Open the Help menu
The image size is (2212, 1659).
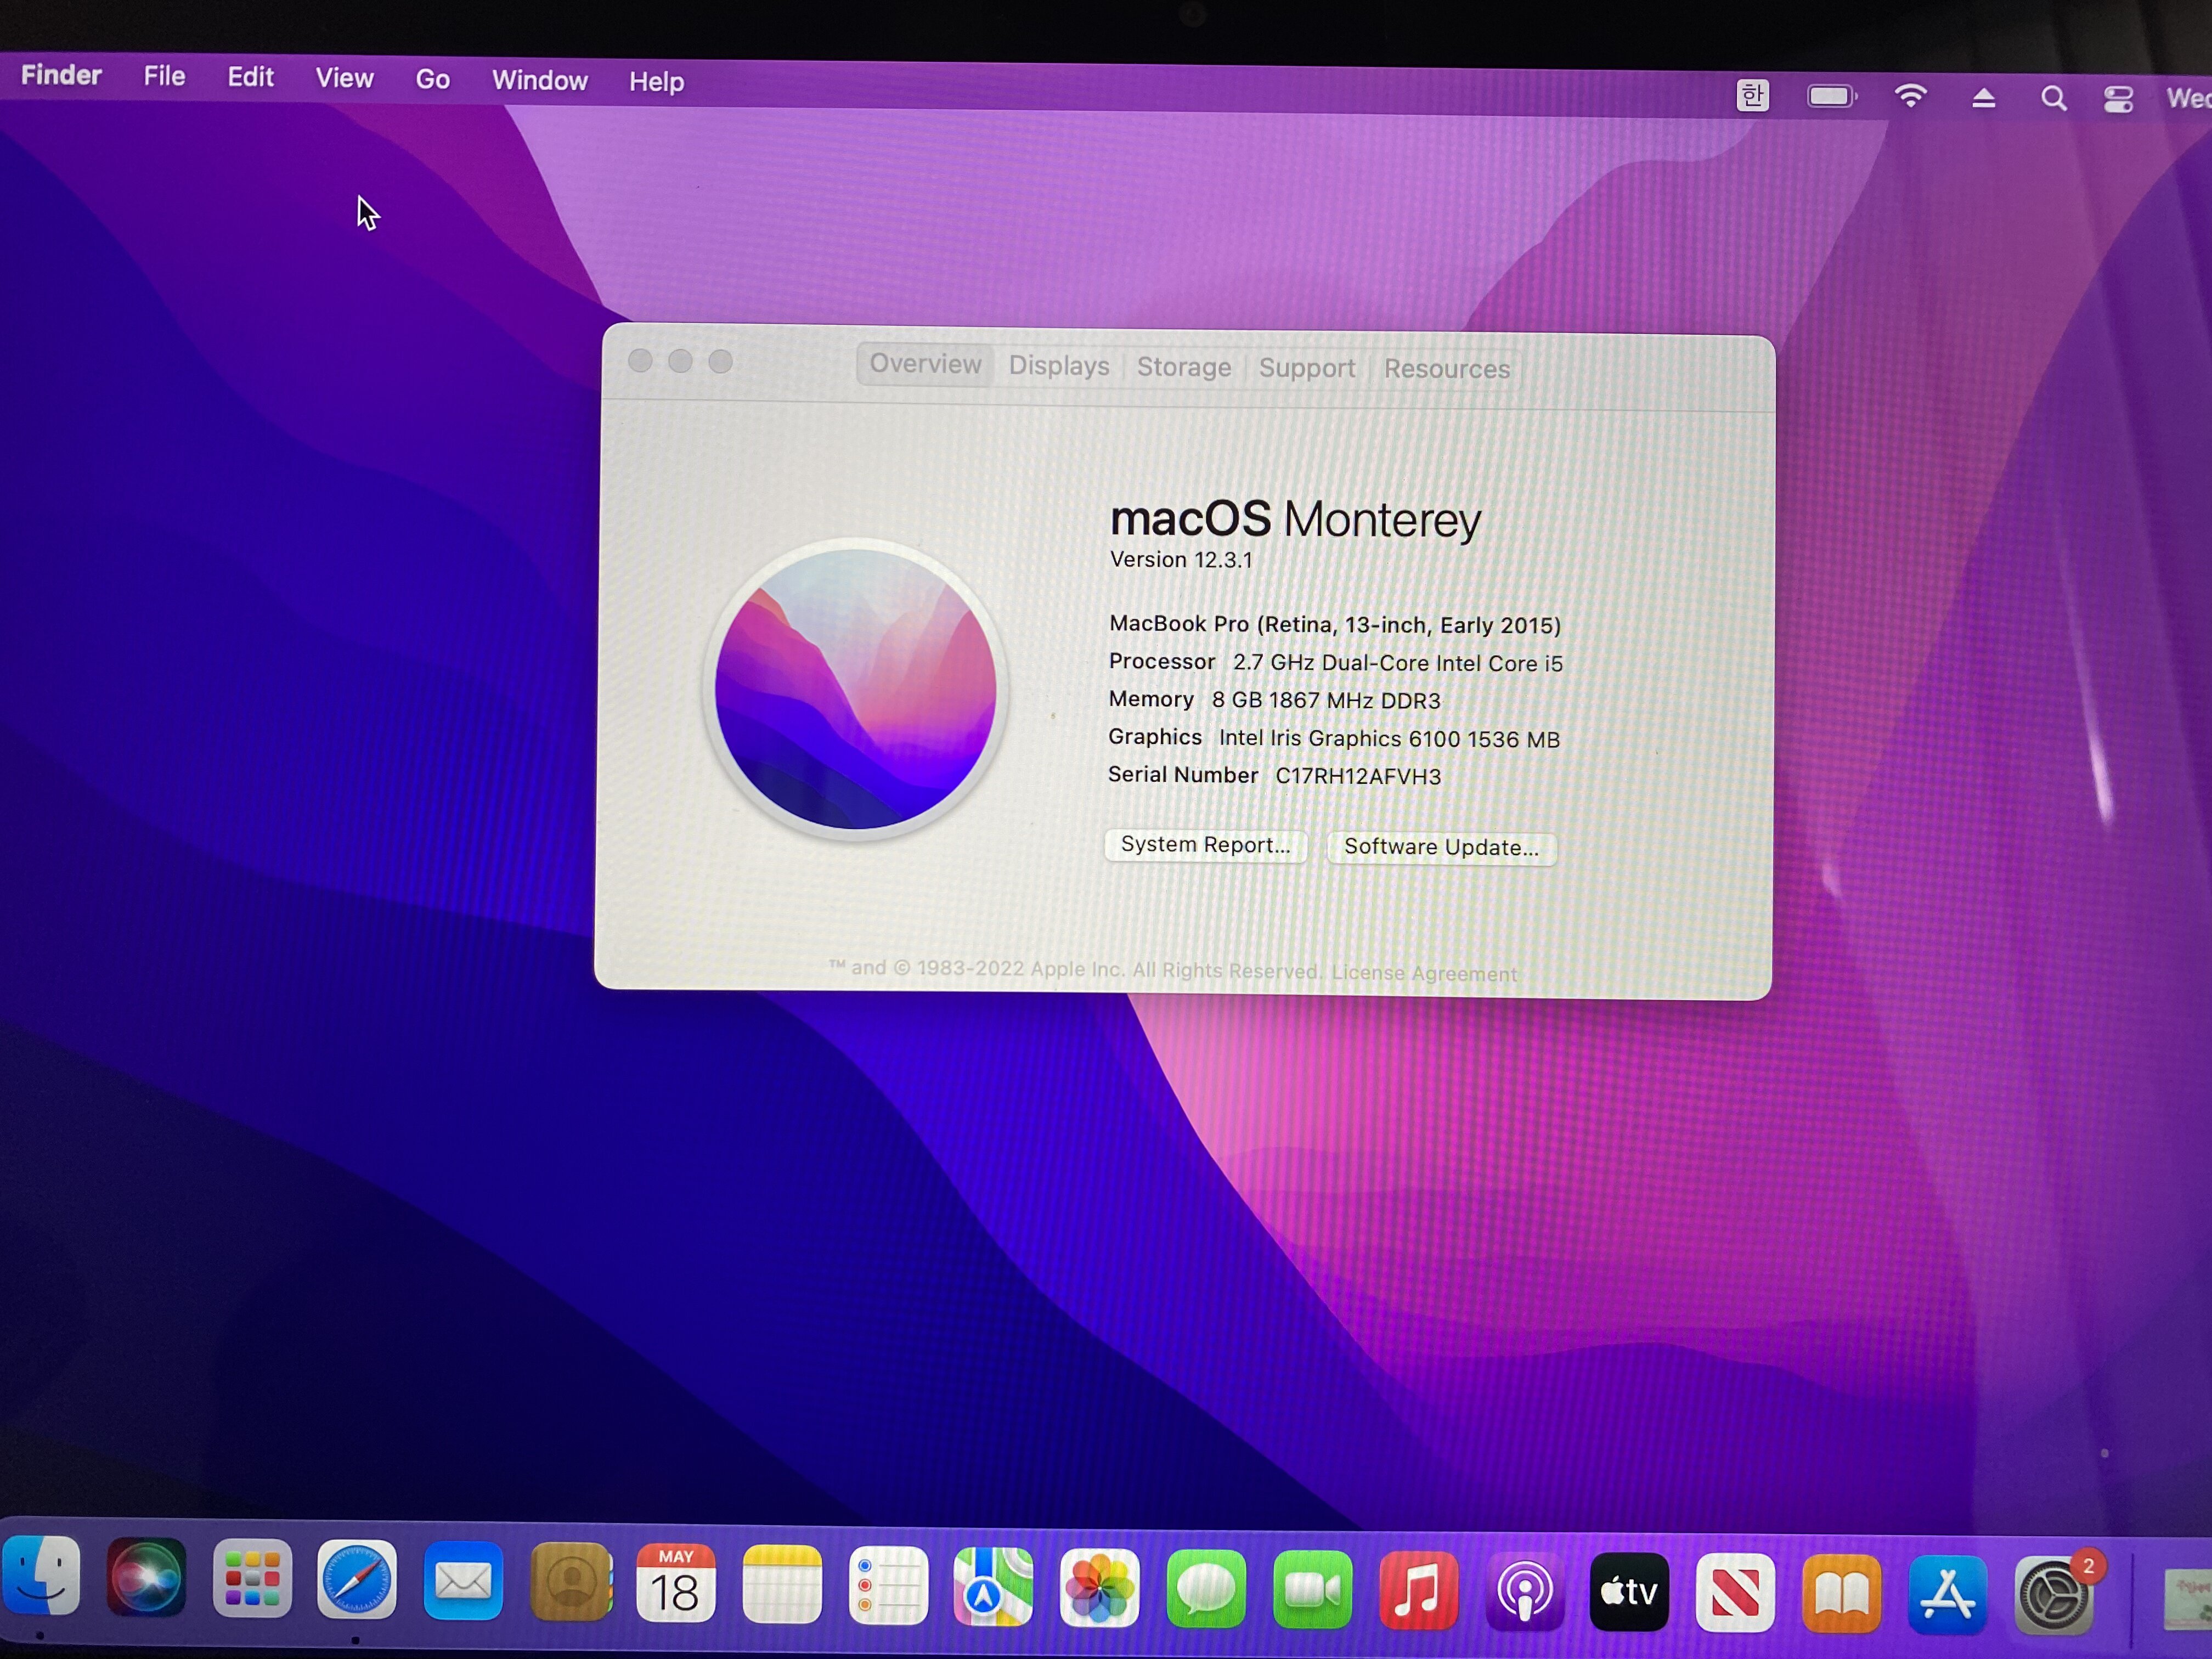coord(656,81)
